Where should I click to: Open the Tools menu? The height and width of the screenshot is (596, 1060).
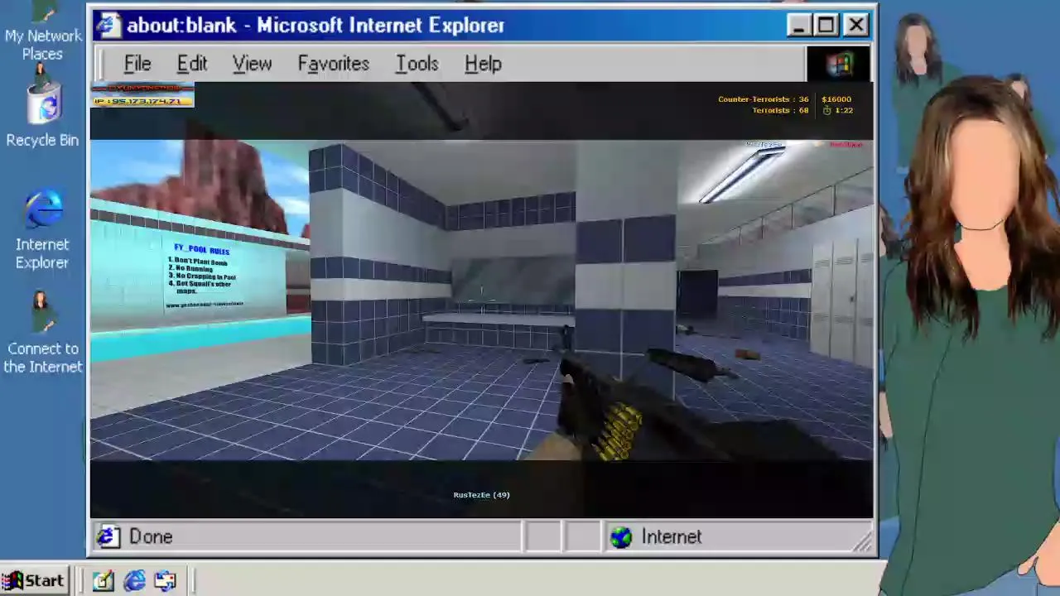point(417,64)
